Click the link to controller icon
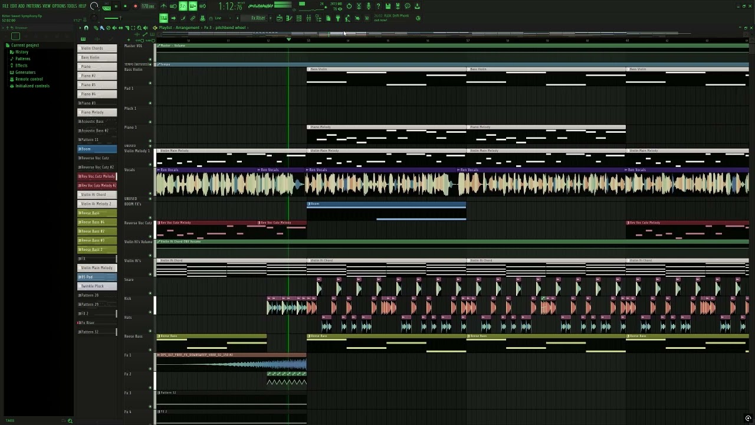755x425 pixels. (x=193, y=18)
